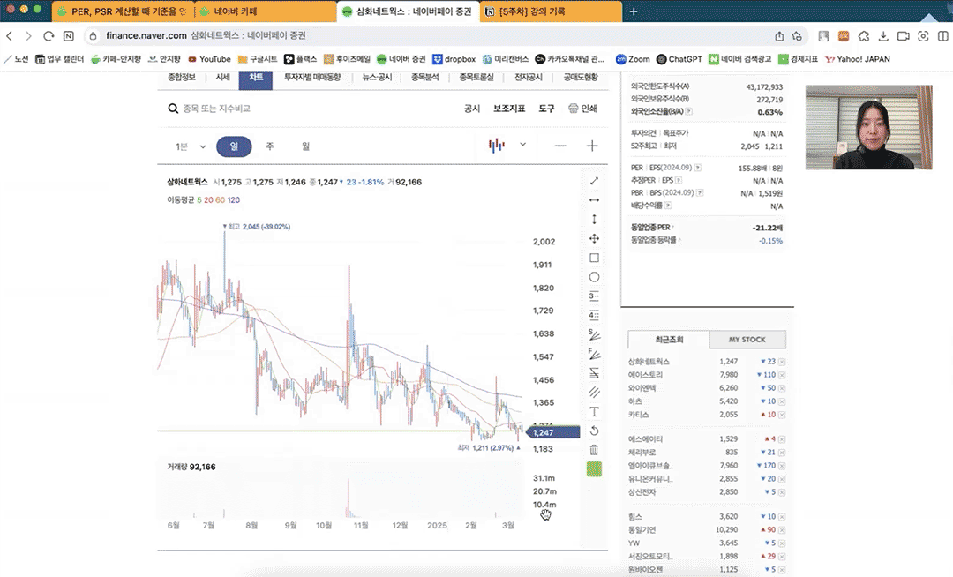
Task: Zoom in chart with plus icon
Action: [x=592, y=146]
